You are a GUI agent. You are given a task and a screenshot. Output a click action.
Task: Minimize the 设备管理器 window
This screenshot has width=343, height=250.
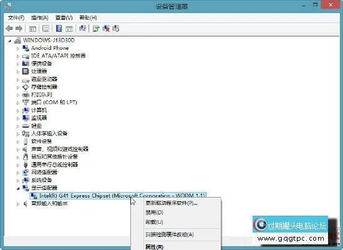click(304, 5)
